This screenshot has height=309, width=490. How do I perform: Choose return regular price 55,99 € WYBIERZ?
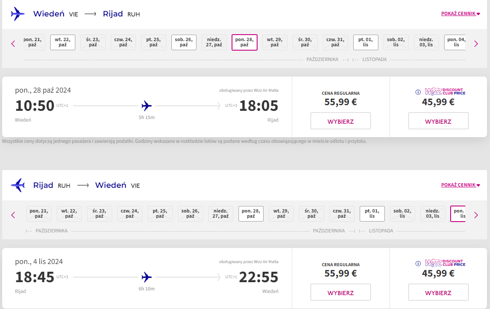[x=341, y=292]
